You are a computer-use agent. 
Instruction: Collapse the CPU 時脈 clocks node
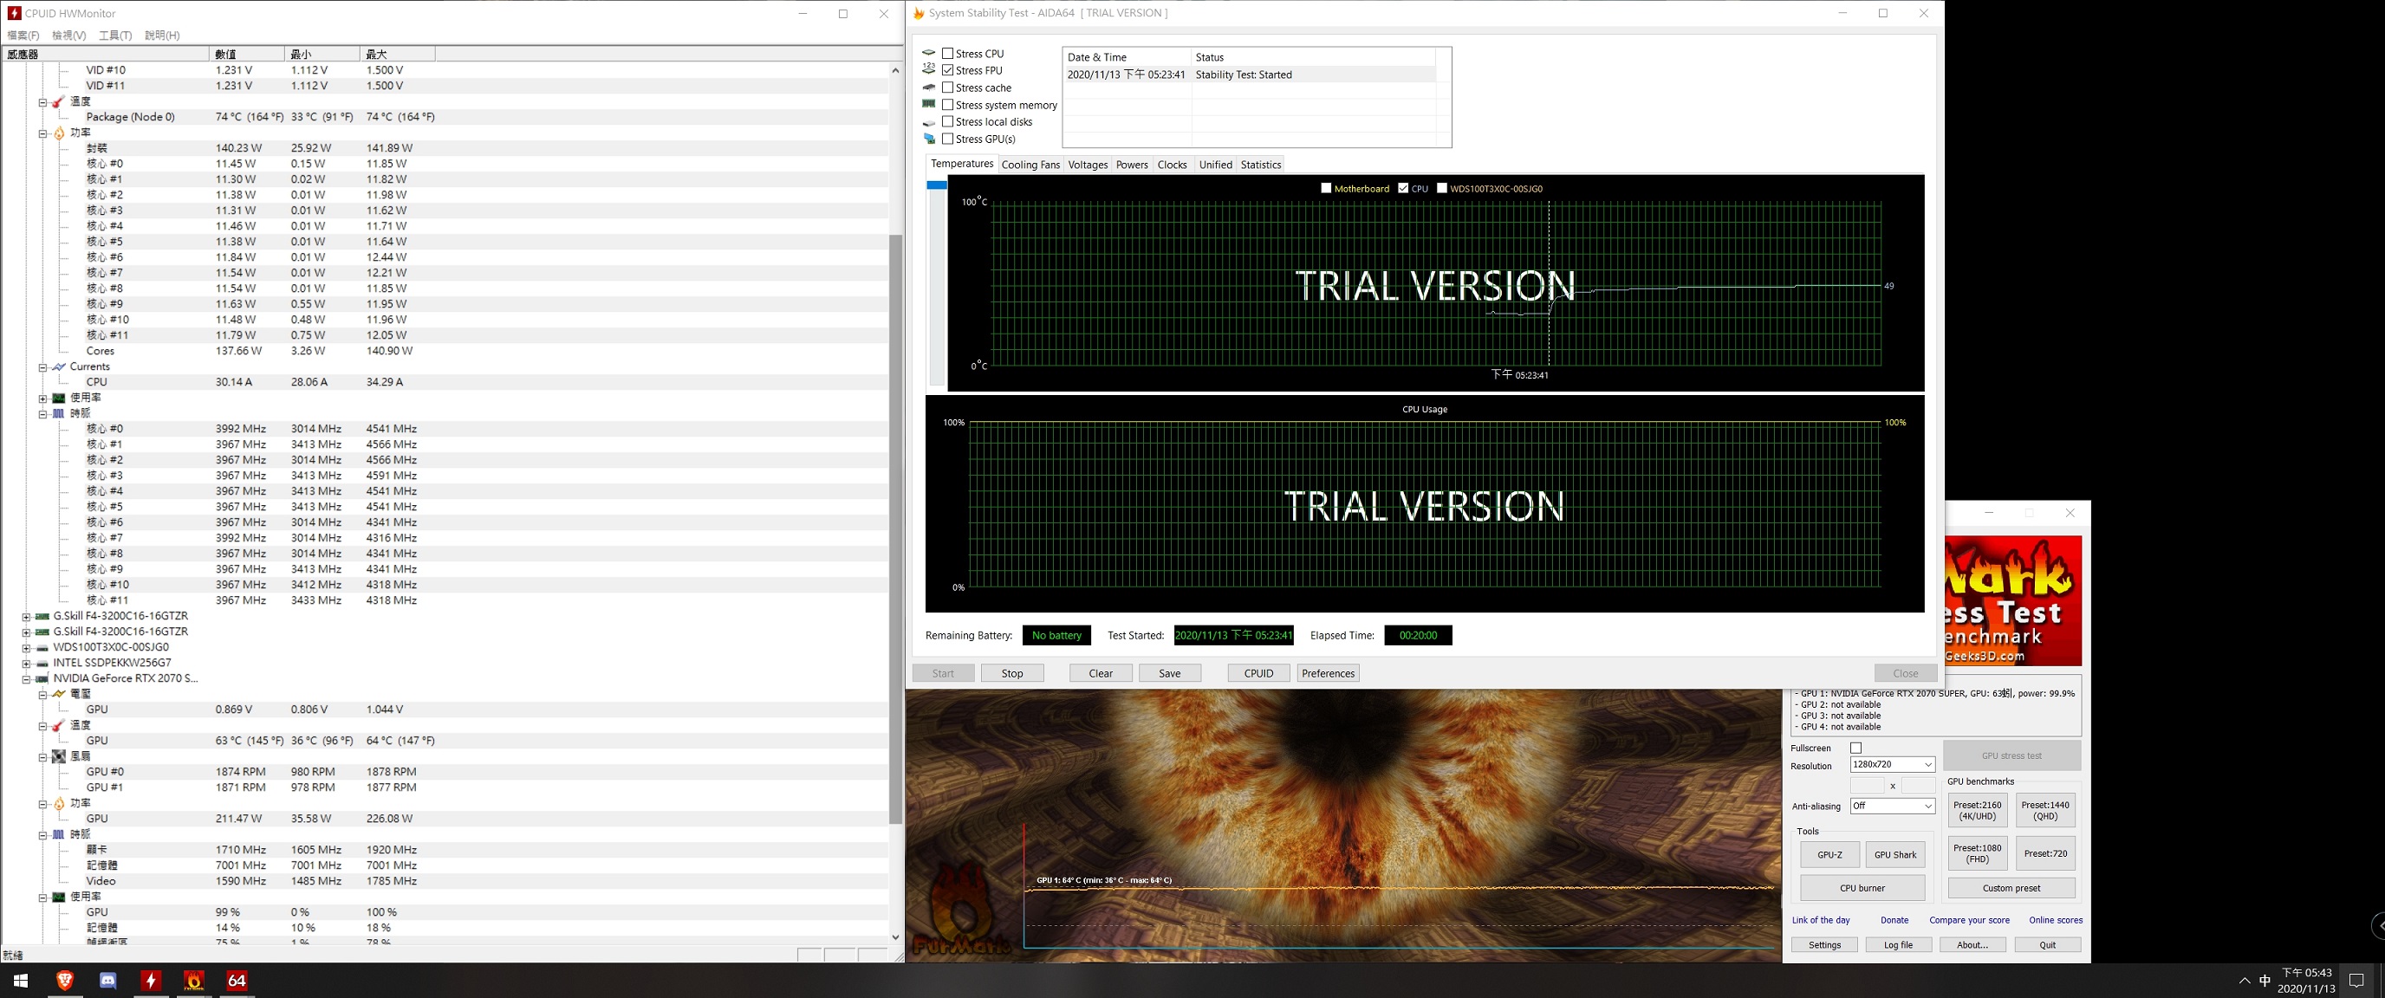tap(42, 414)
